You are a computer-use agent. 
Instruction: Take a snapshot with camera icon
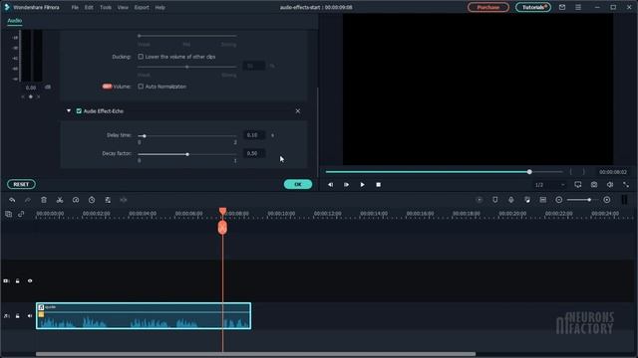pyautogui.click(x=594, y=185)
